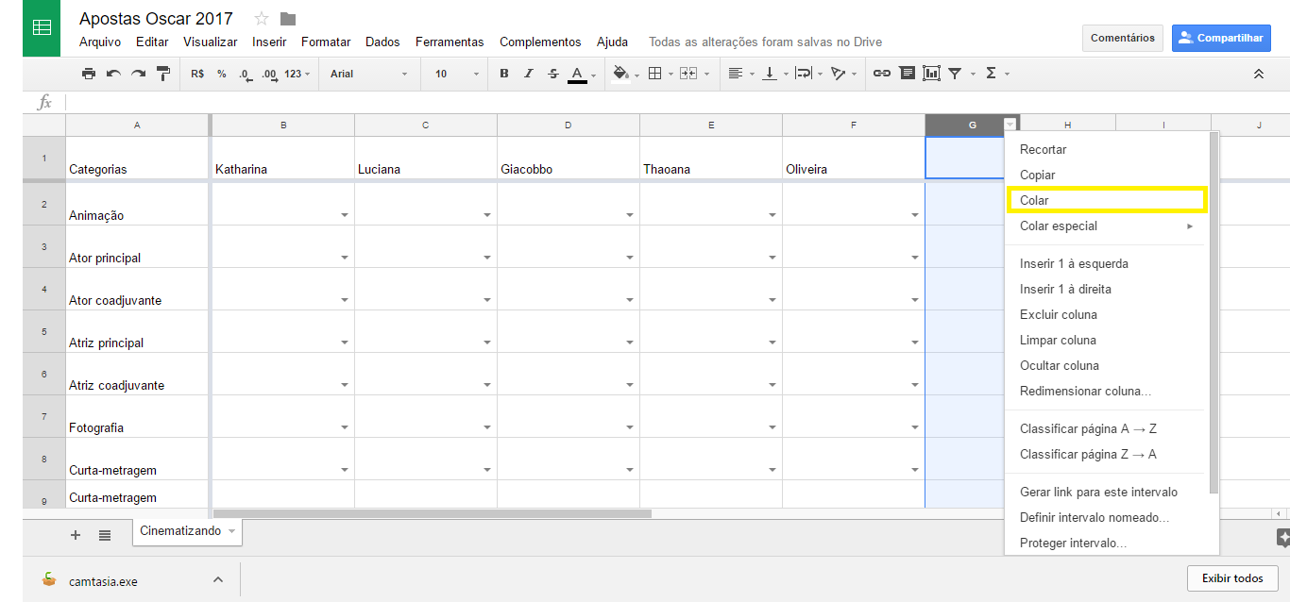Open camtasia.exe download options chevron
The image size is (1290, 602).
click(x=217, y=579)
